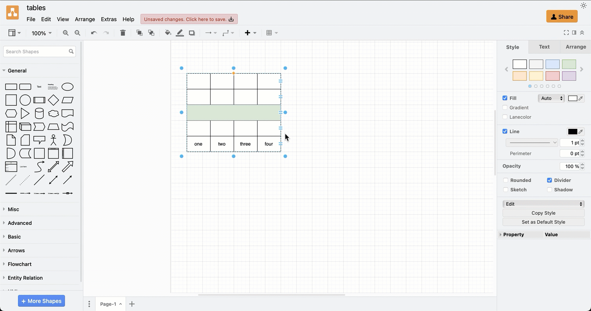
Task: Switch to the Arrange tab
Action: tap(575, 47)
